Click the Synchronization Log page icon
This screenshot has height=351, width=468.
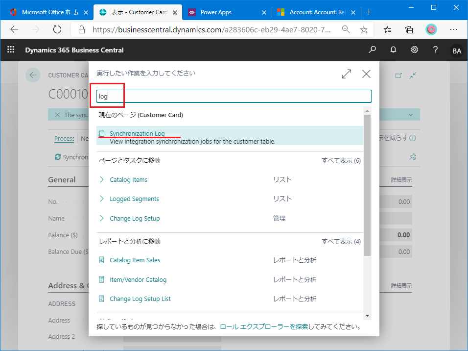coord(102,134)
